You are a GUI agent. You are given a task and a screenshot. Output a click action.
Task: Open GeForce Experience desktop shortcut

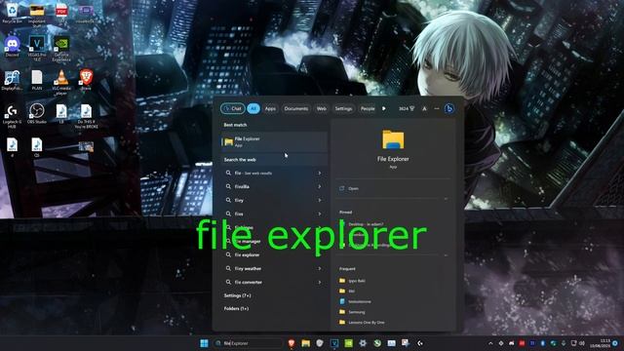61,49
